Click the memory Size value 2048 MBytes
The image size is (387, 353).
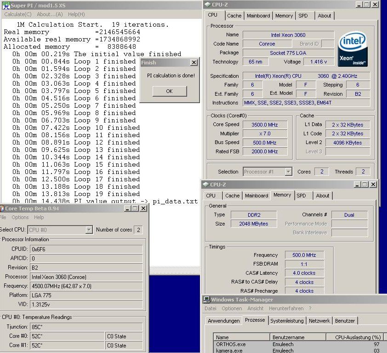(254, 224)
